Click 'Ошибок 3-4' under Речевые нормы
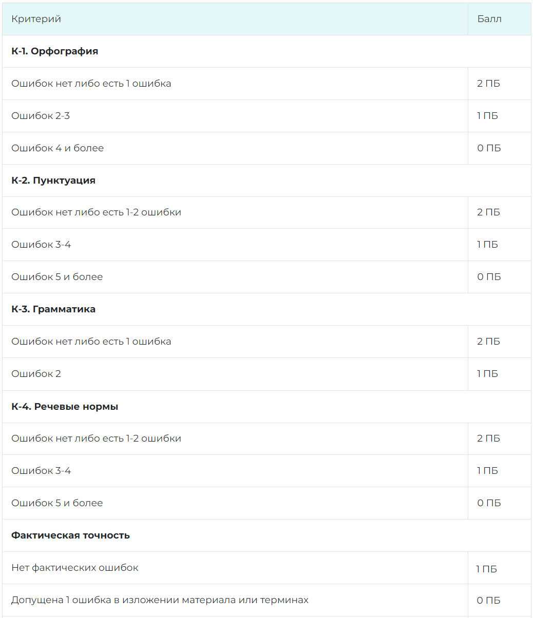Screen dimensions: 533x618 pos(41,471)
